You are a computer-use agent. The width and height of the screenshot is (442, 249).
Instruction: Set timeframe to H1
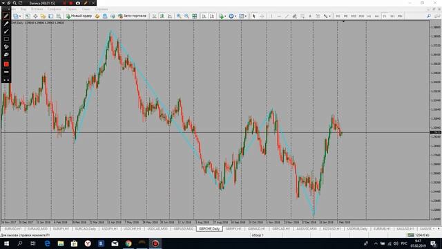tap(369, 16)
